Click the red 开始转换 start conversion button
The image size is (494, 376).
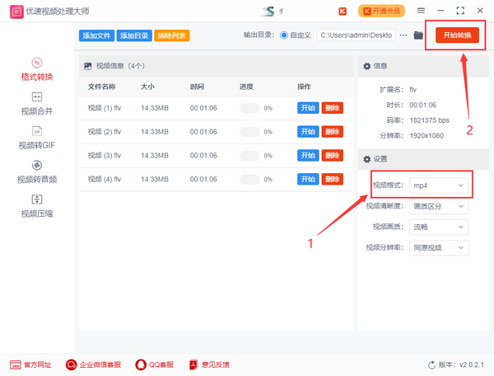pos(457,35)
